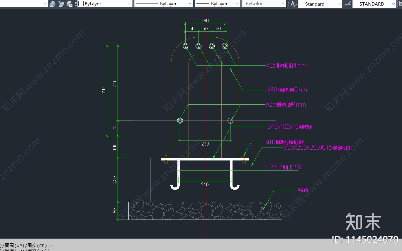Select the 80 vertical dimension text
Viewport: 402px width, 251px height.
(x=115, y=211)
